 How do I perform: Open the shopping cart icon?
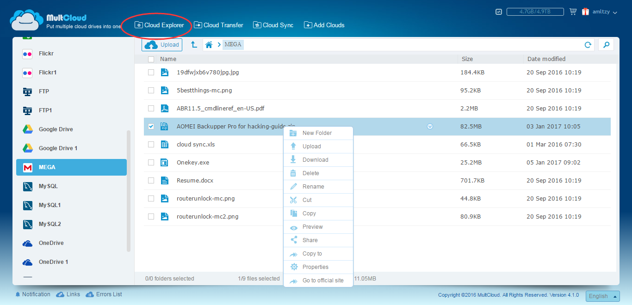pos(573,12)
